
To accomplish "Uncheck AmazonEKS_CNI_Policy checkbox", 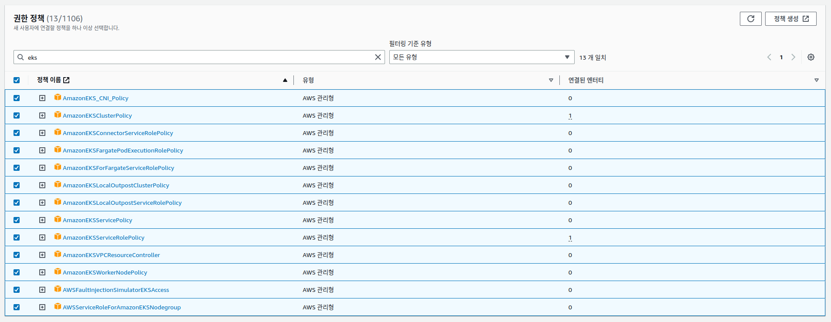I will (17, 98).
